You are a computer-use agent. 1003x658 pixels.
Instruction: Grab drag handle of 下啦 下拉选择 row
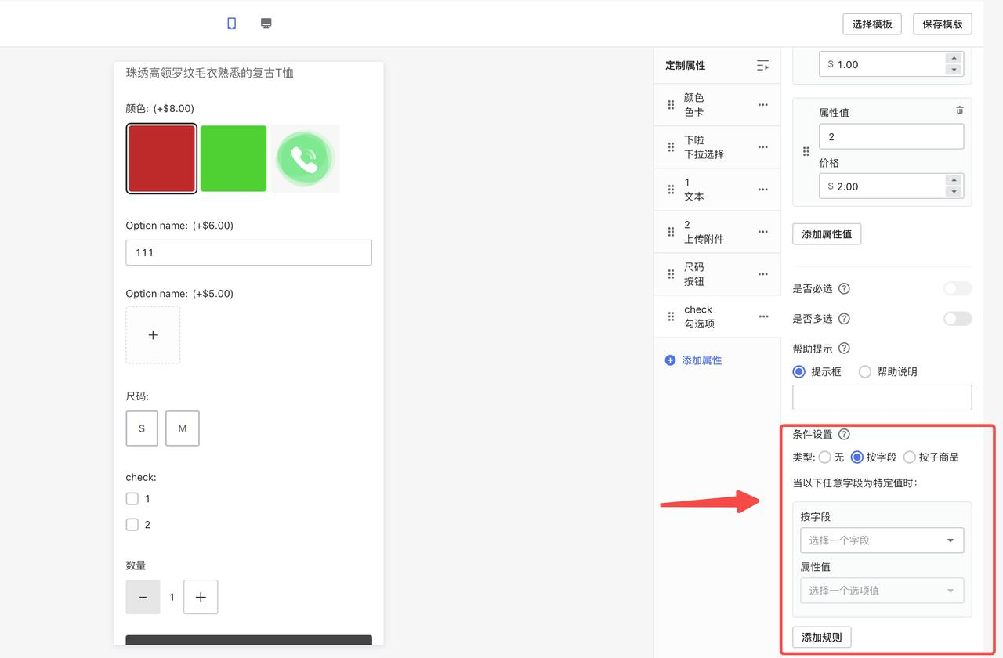click(671, 147)
